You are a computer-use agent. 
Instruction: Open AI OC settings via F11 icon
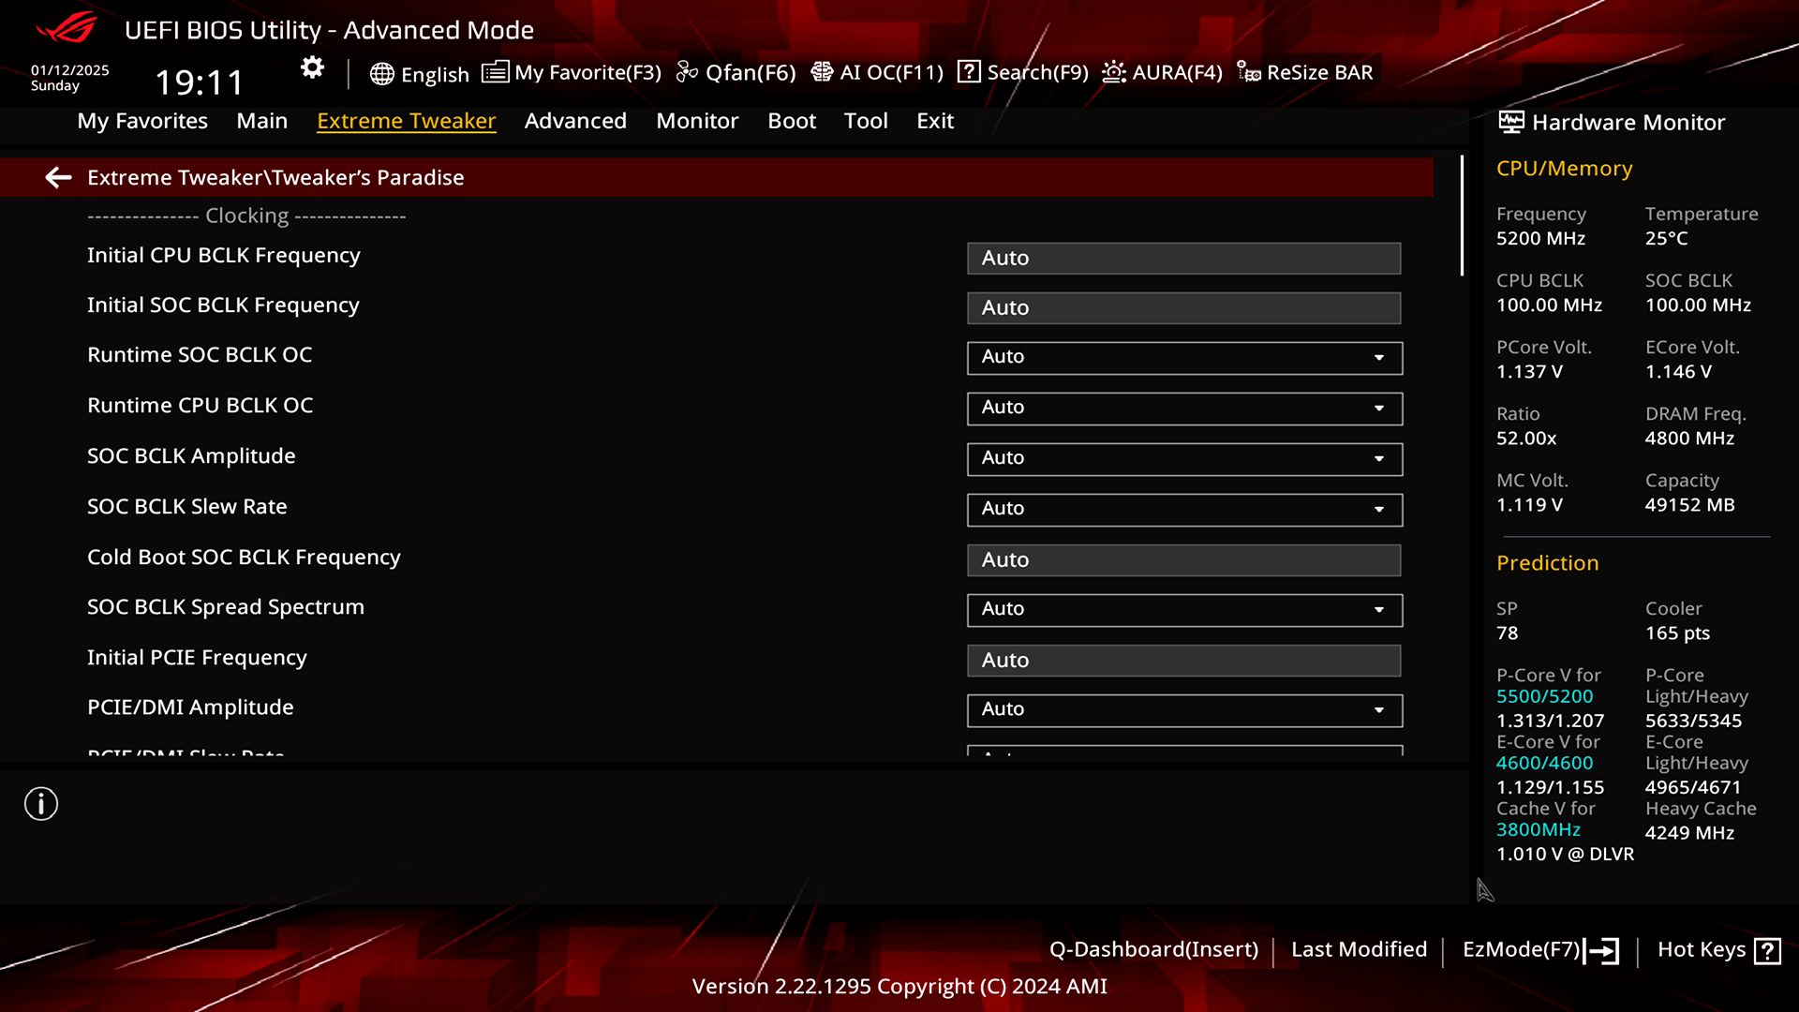(x=876, y=71)
